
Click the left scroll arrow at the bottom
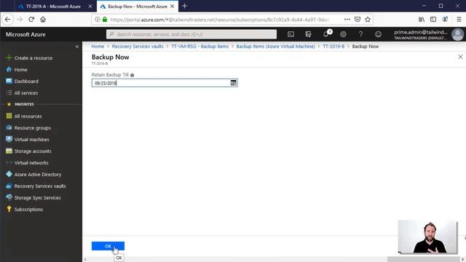click(85, 260)
